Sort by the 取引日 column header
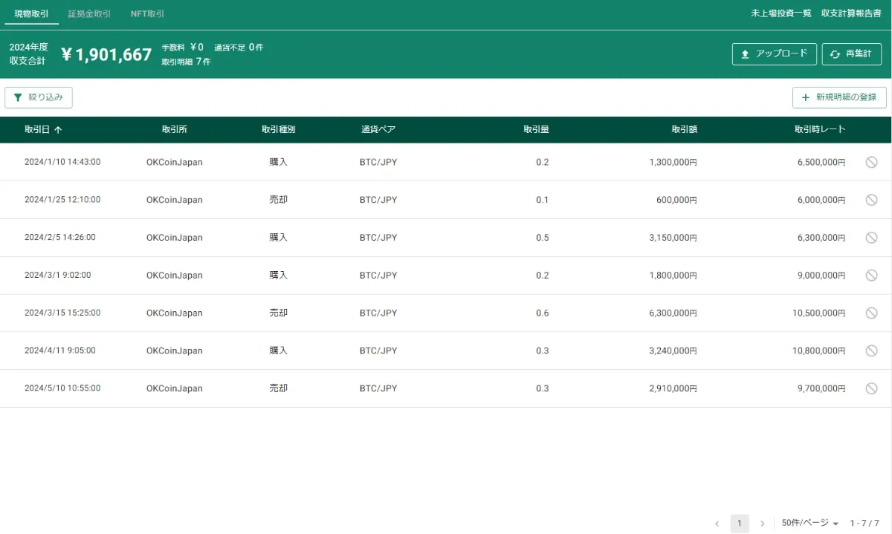Screen dimensions: 892x534 click(43, 129)
